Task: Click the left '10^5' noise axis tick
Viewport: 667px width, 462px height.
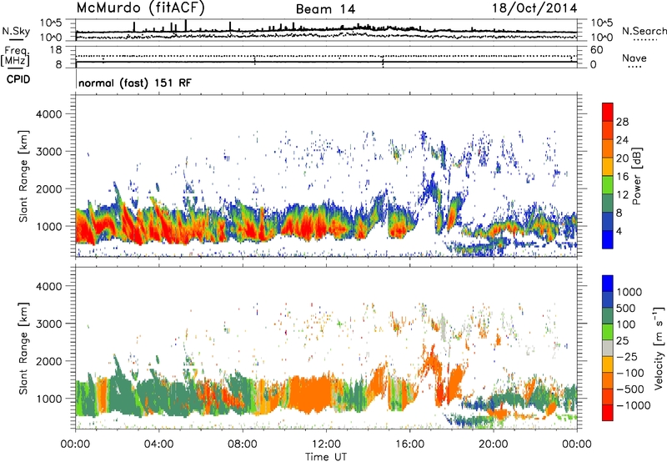Action: [51, 23]
